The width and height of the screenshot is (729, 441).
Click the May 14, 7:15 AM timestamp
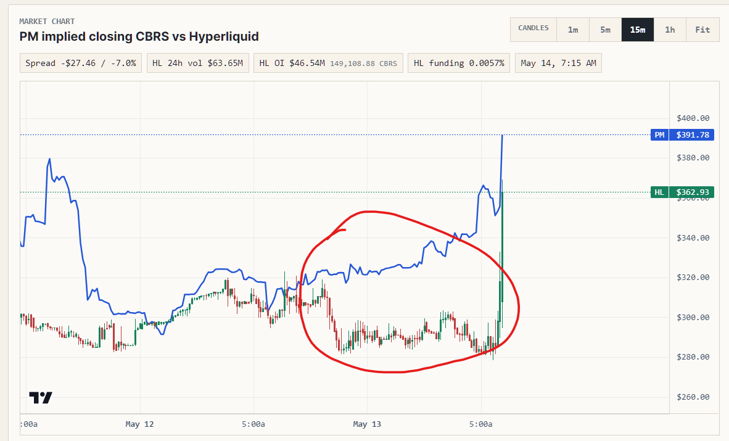point(558,63)
